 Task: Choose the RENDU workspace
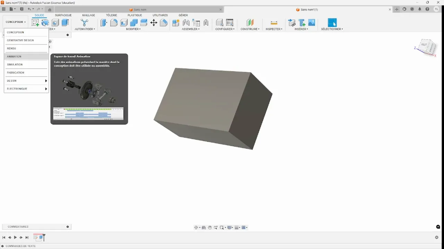(x=26, y=48)
